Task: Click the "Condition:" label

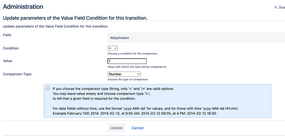Action: pos(11,48)
